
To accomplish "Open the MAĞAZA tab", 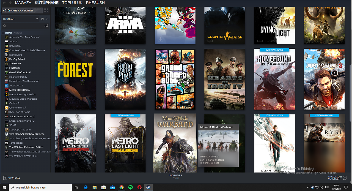I will [23, 3].
